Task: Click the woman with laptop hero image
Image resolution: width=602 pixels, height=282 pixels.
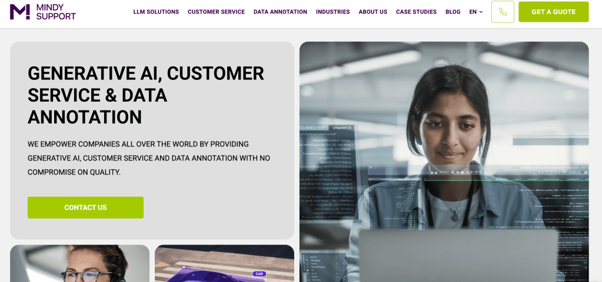Action: click(x=444, y=162)
